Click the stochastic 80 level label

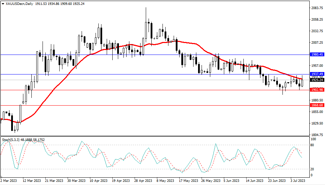coord(312,145)
